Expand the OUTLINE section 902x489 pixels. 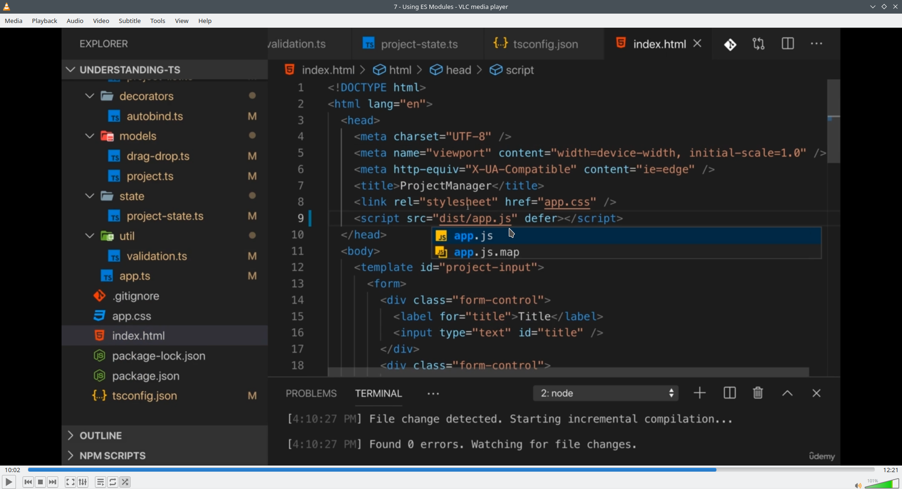pos(164,436)
